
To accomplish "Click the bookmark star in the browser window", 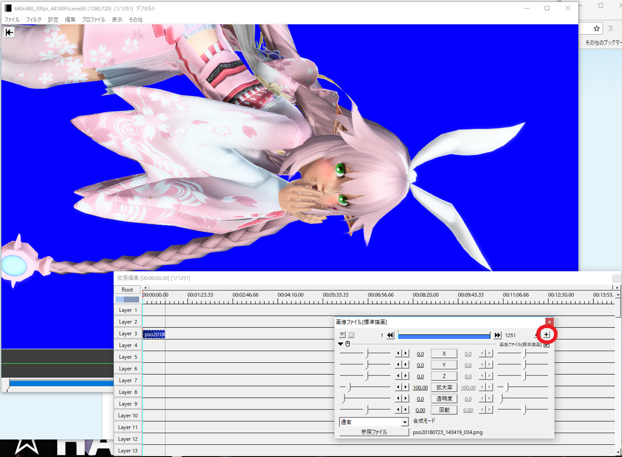I will coord(597,28).
